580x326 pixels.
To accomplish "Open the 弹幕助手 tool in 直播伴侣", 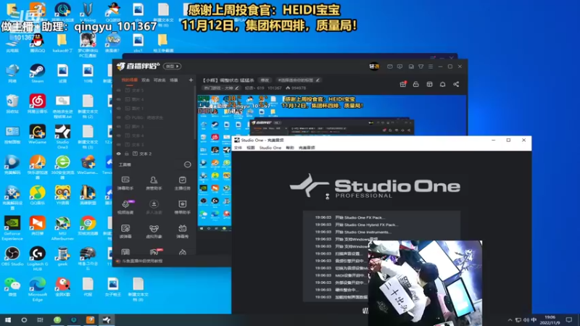I will point(125,183).
